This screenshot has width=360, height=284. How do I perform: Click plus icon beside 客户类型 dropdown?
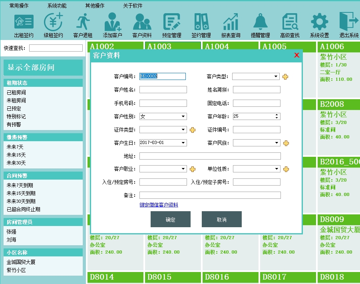[x=285, y=76]
